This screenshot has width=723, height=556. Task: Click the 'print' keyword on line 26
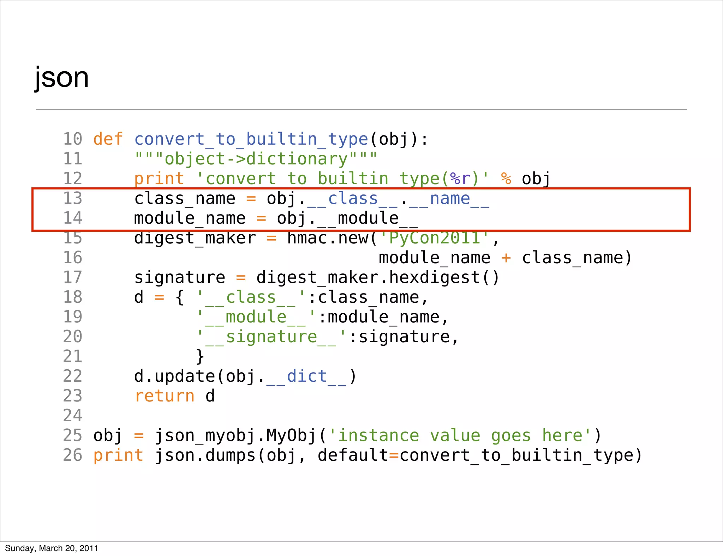point(119,455)
